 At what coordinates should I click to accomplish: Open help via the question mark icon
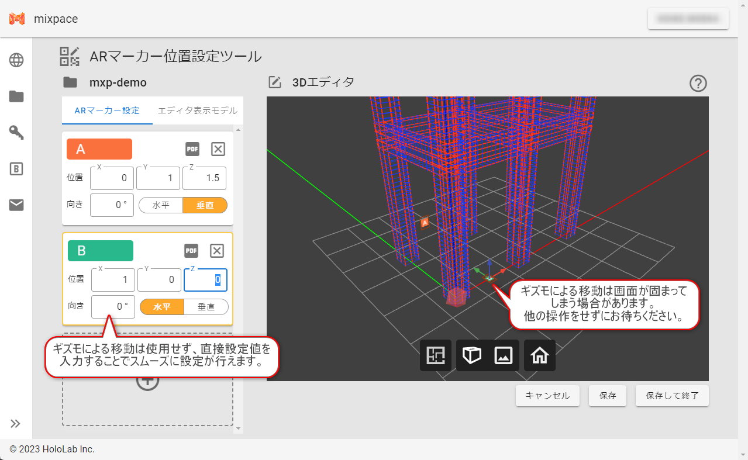click(698, 83)
